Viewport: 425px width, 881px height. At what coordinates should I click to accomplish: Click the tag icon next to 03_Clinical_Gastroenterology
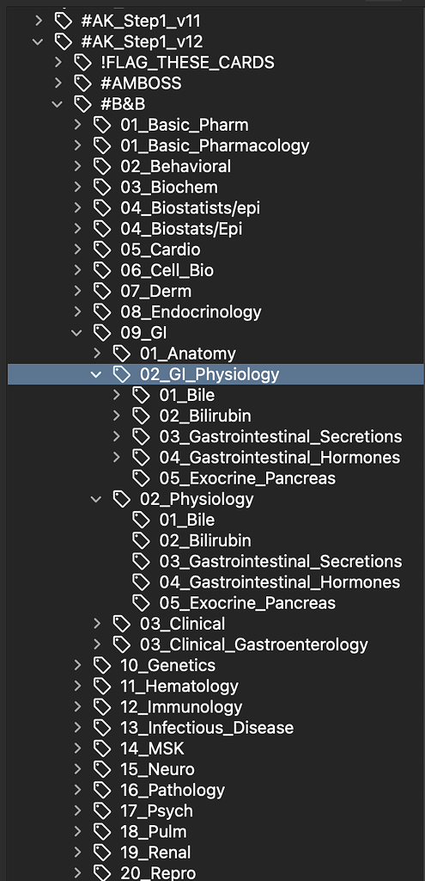tap(122, 644)
